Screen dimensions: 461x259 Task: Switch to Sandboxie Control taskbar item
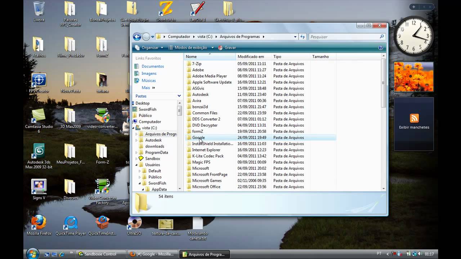tap(101, 254)
